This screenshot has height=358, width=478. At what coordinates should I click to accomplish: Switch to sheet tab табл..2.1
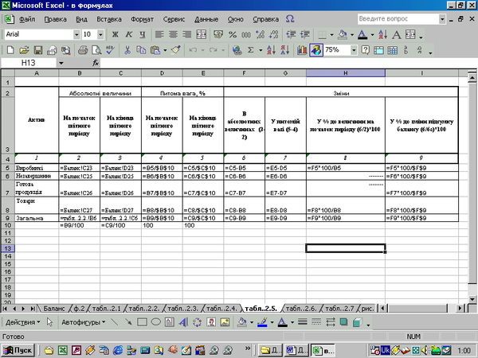pos(106,309)
